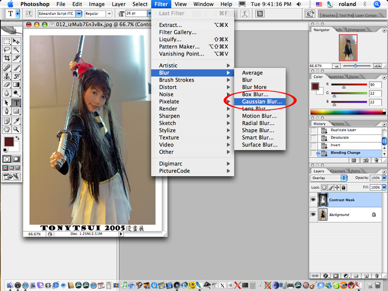Select the Magic Wand tool
388x291 pixels.
click(16, 50)
